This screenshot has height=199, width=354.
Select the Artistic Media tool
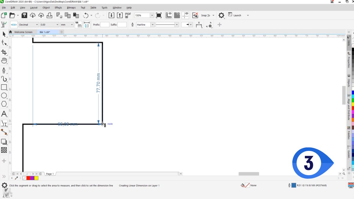4,79
